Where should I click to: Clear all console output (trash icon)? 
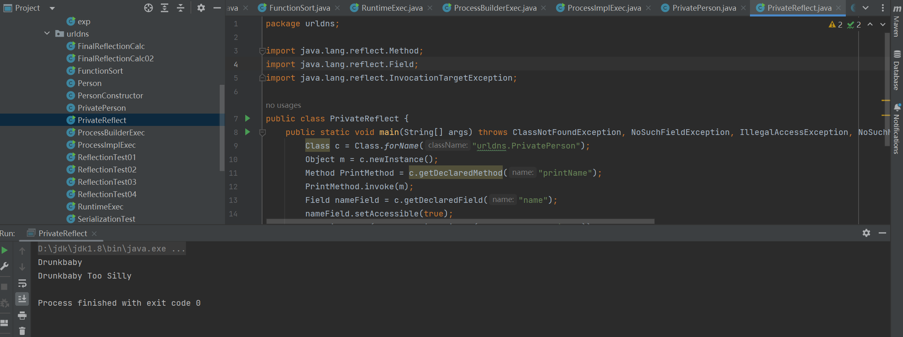[x=22, y=331]
